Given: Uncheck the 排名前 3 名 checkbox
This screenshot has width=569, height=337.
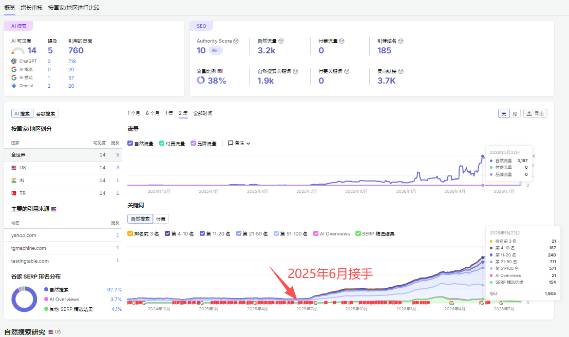Looking at the screenshot, I should 130,234.
